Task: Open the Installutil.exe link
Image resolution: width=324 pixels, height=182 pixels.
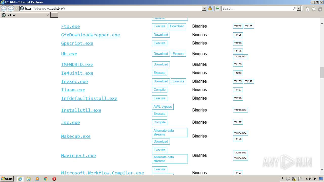Action: 81,110
